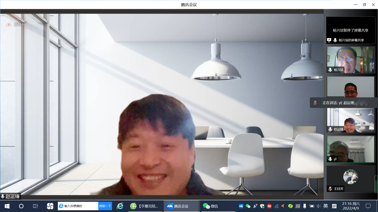The image size is (378, 212).
Task: Open the Windows Start menu
Action: click(x=7, y=206)
